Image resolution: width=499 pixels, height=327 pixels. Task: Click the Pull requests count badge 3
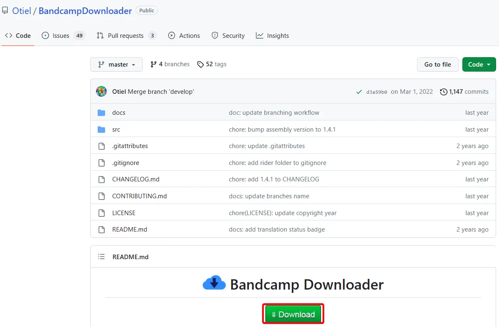(x=152, y=36)
